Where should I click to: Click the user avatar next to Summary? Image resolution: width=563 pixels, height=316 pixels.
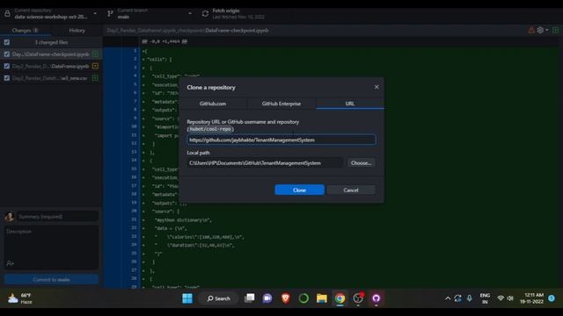point(10,217)
